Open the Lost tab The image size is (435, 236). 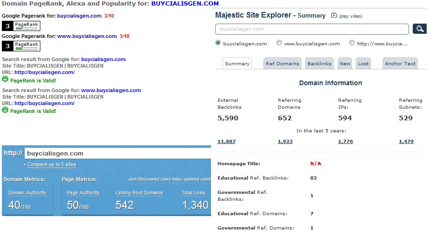click(364, 63)
